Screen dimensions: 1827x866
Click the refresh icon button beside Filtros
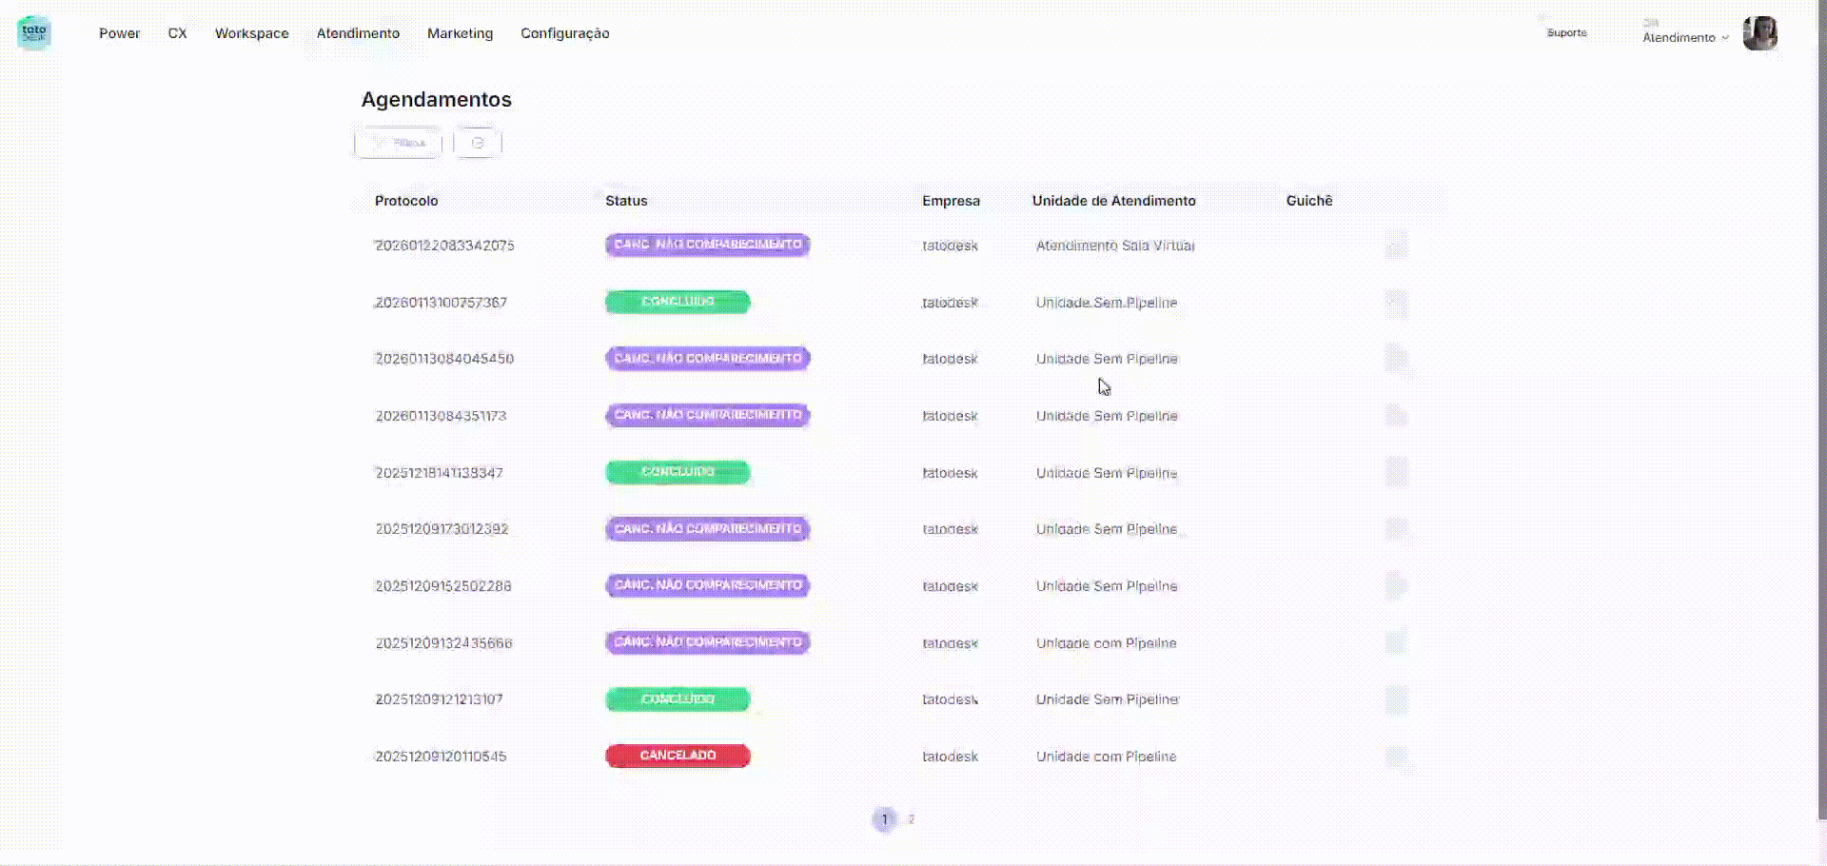click(478, 143)
